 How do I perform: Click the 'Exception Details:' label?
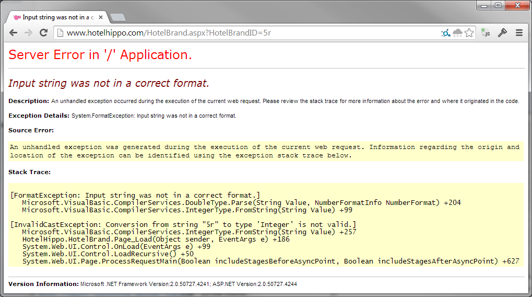click(39, 116)
